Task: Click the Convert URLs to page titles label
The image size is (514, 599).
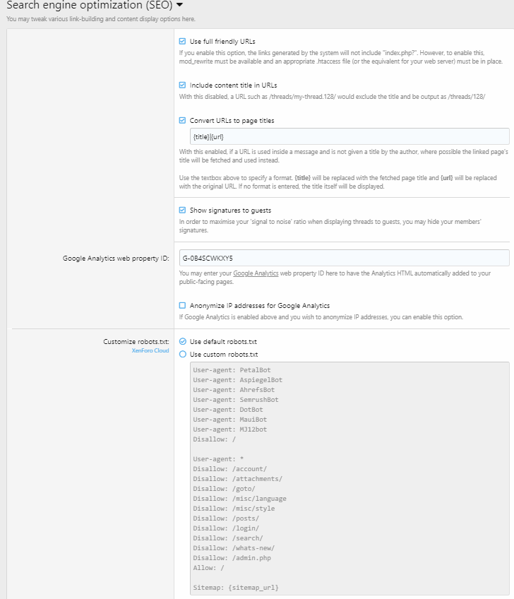Action: pos(232,120)
